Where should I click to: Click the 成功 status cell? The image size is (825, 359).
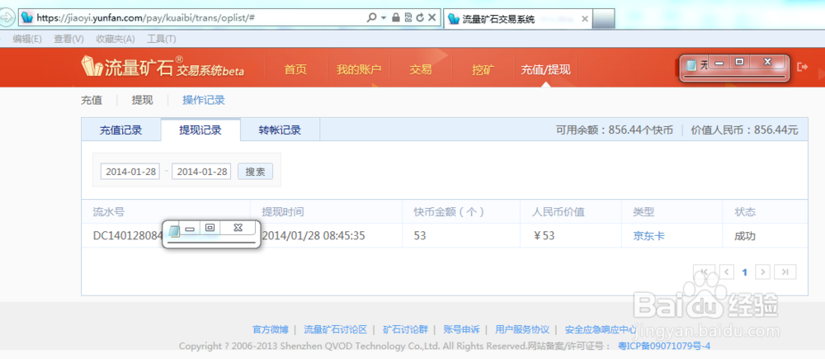click(745, 236)
